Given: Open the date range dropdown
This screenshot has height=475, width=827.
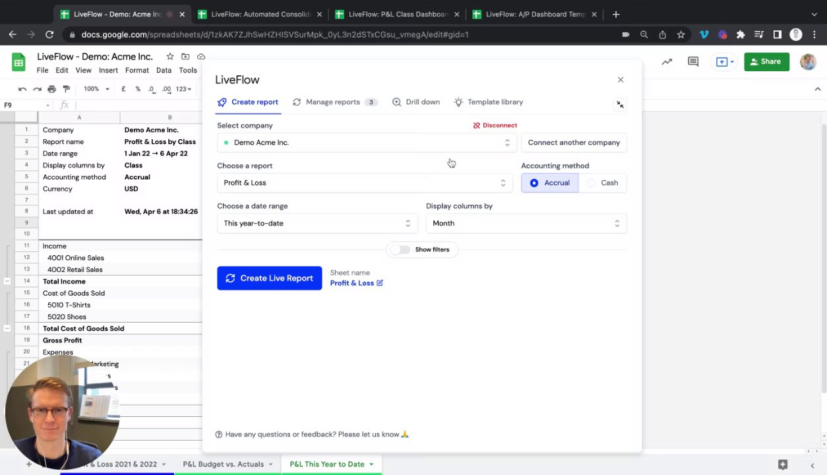Looking at the screenshot, I should 317,223.
